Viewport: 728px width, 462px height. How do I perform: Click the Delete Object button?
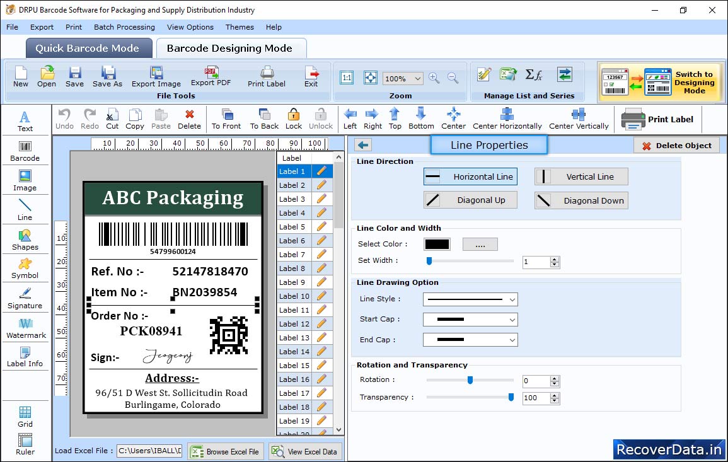point(676,146)
